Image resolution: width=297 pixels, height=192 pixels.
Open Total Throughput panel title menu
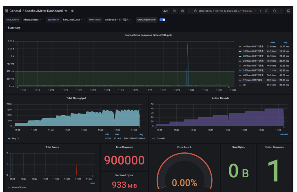76,98
